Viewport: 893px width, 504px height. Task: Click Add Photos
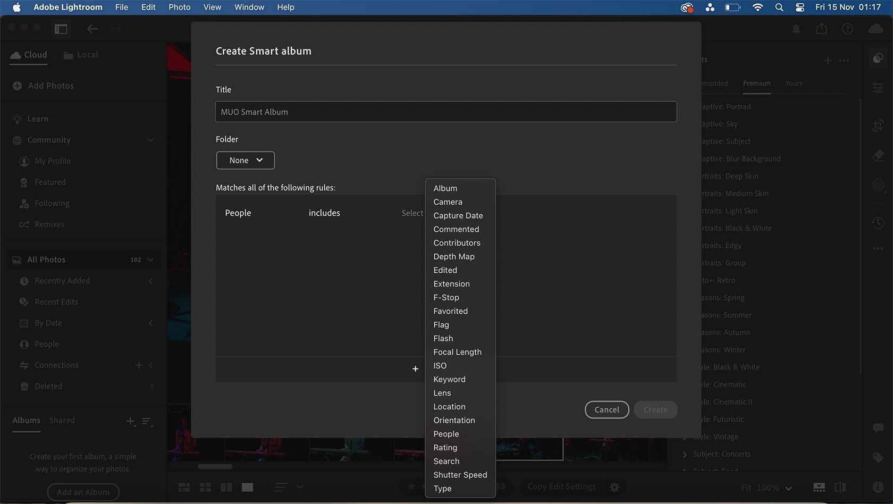[43, 86]
